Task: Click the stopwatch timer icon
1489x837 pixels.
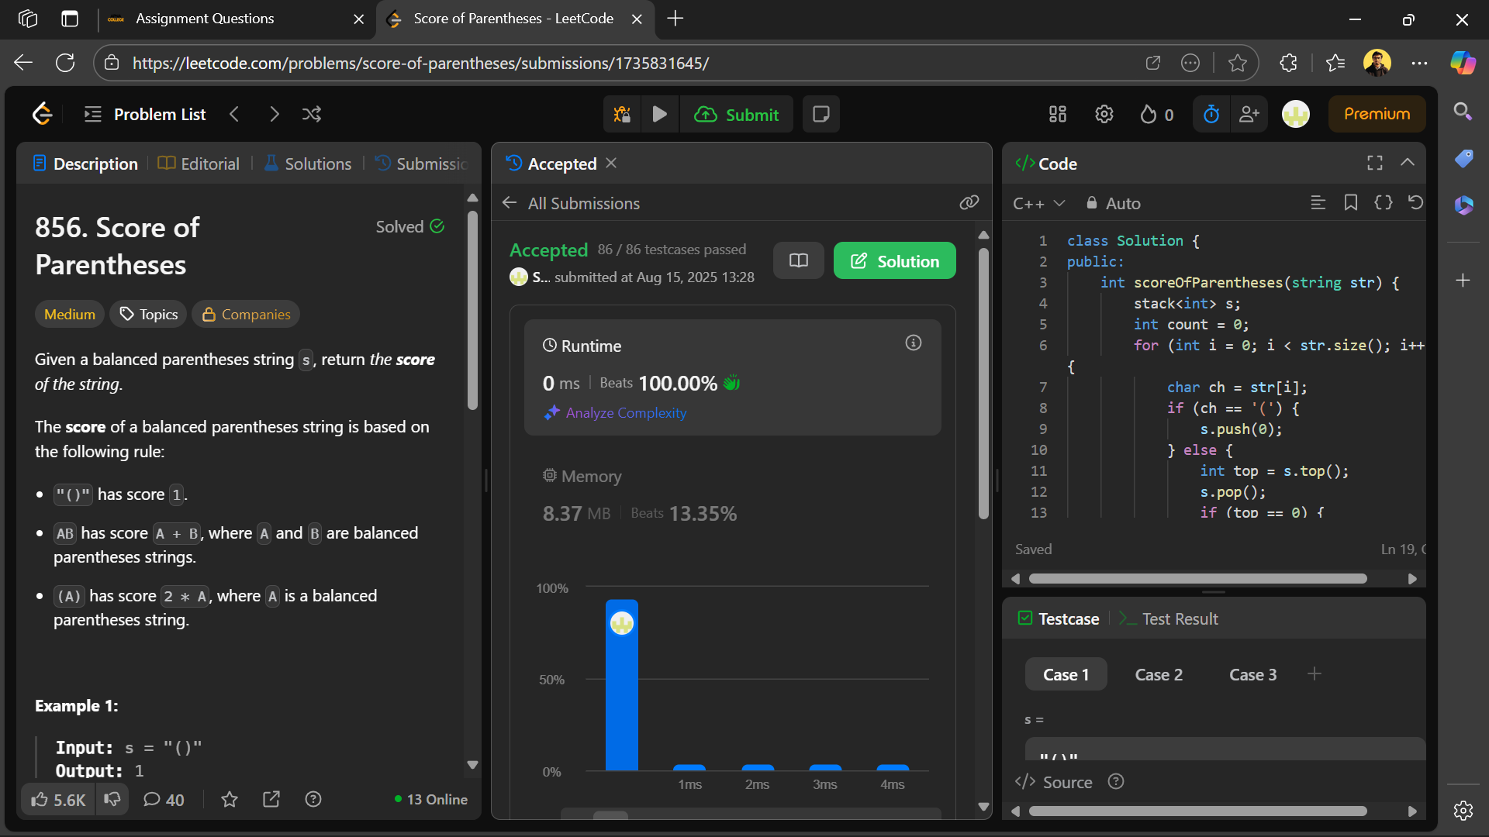Action: [x=1211, y=115]
